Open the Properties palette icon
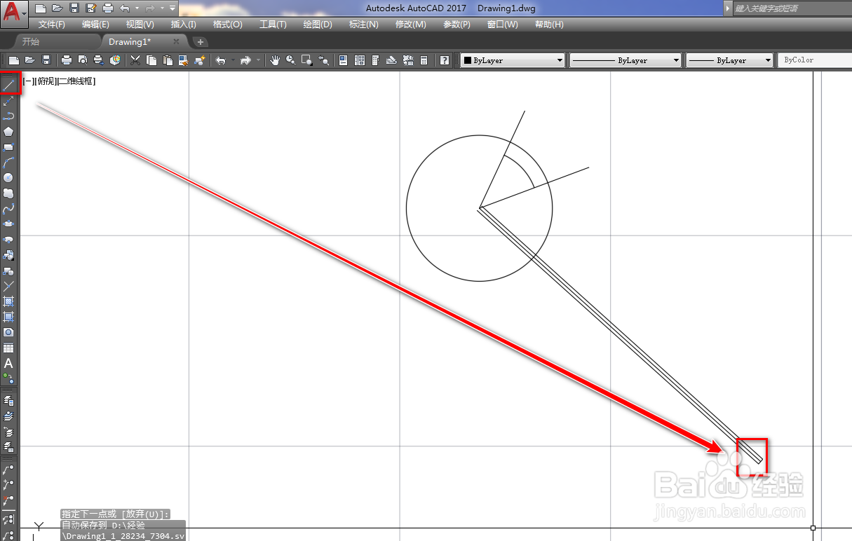Viewport: 852px width, 541px height. pos(344,60)
